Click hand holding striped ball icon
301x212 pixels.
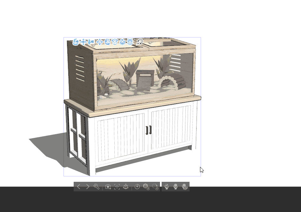tap(167, 187)
